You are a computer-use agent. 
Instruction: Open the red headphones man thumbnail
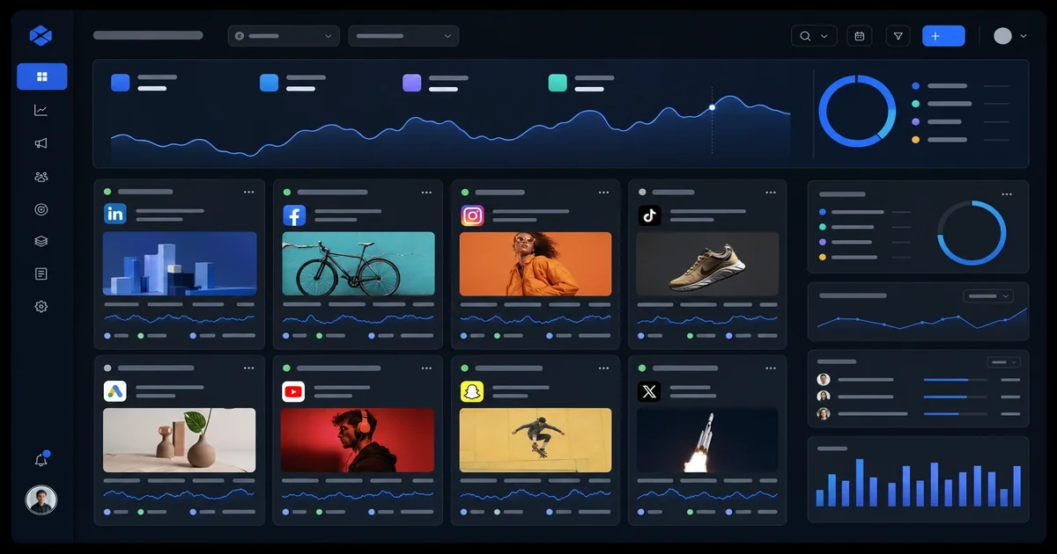click(x=358, y=440)
